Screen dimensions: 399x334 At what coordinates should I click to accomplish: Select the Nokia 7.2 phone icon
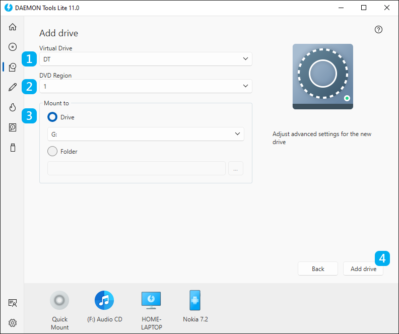pos(195,300)
